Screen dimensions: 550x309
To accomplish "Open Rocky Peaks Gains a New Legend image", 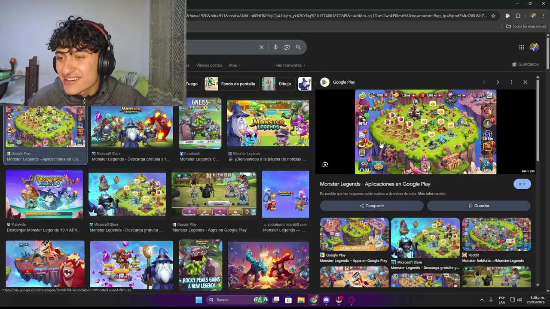I will 200,265.
